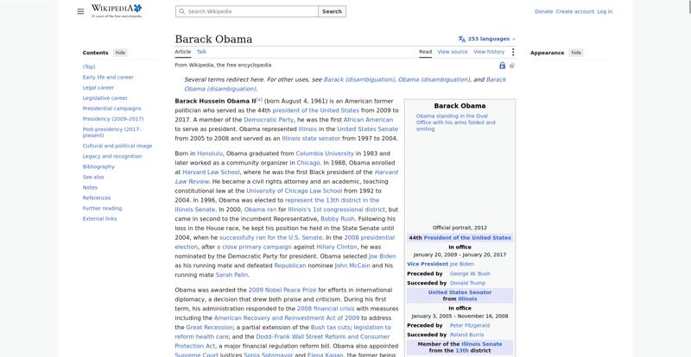Screen dimensions: 691x357
Task: Open the John McCain link
Action: tap(352, 266)
